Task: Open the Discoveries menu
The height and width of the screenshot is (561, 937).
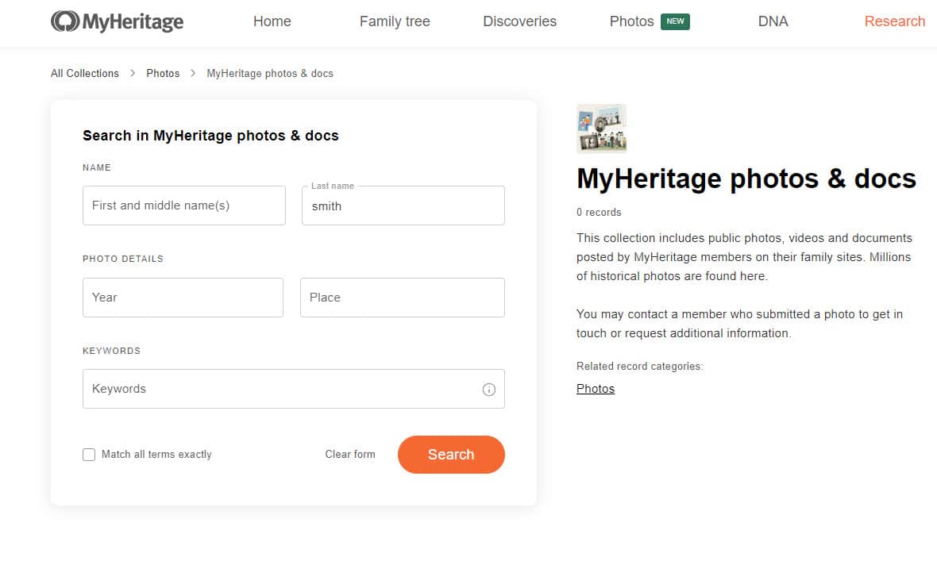Action: (x=519, y=21)
